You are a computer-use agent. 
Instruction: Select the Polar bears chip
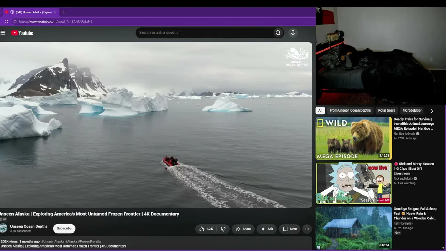click(387, 111)
